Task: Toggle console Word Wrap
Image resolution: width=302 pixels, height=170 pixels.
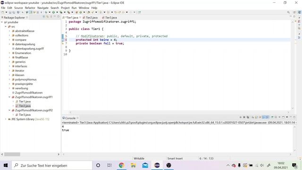Action: coord(260,117)
